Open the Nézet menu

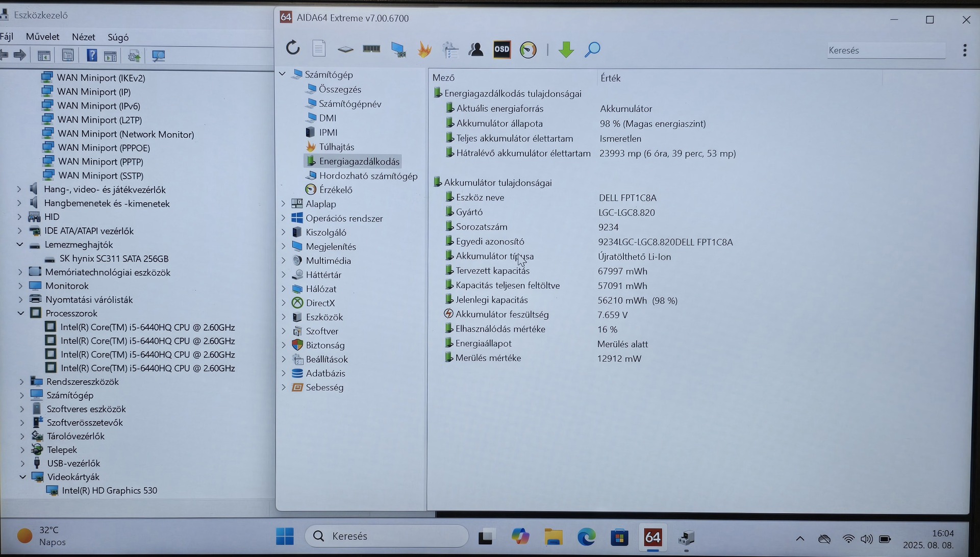click(83, 37)
